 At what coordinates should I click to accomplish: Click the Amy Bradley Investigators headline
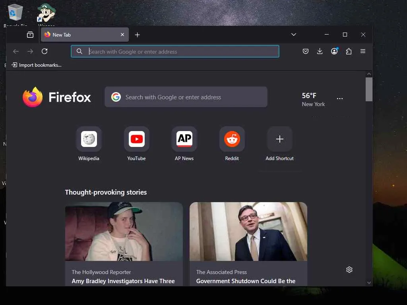click(x=123, y=281)
